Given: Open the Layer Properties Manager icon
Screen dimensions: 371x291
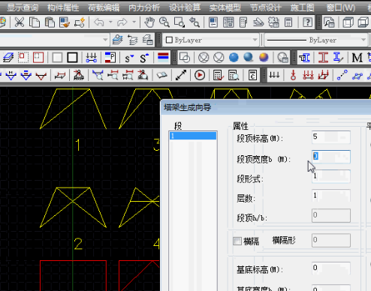Looking at the screenshot, I should tap(117, 40).
